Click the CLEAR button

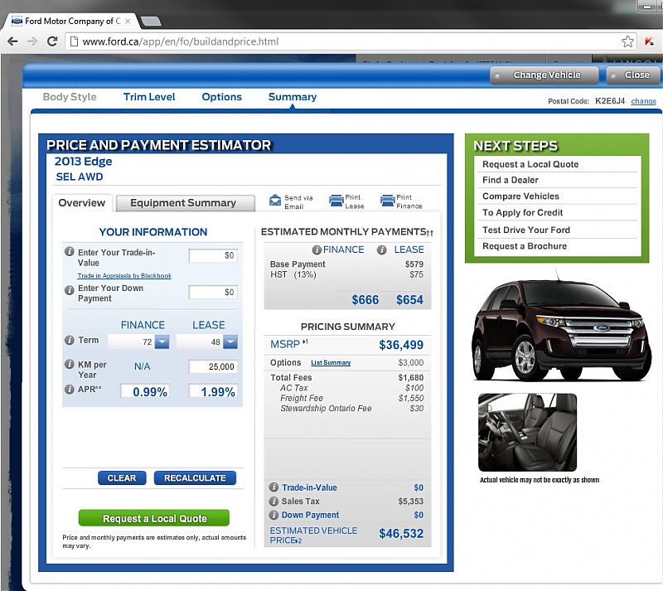click(x=122, y=478)
